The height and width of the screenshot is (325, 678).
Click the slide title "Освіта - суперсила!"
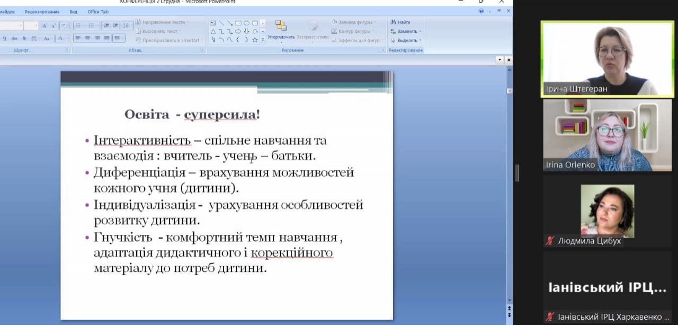point(192,114)
